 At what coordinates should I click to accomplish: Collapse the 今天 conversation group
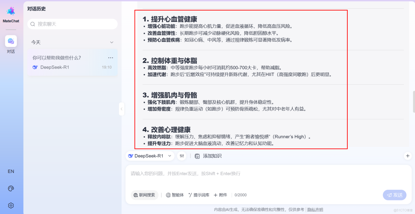click(x=111, y=42)
